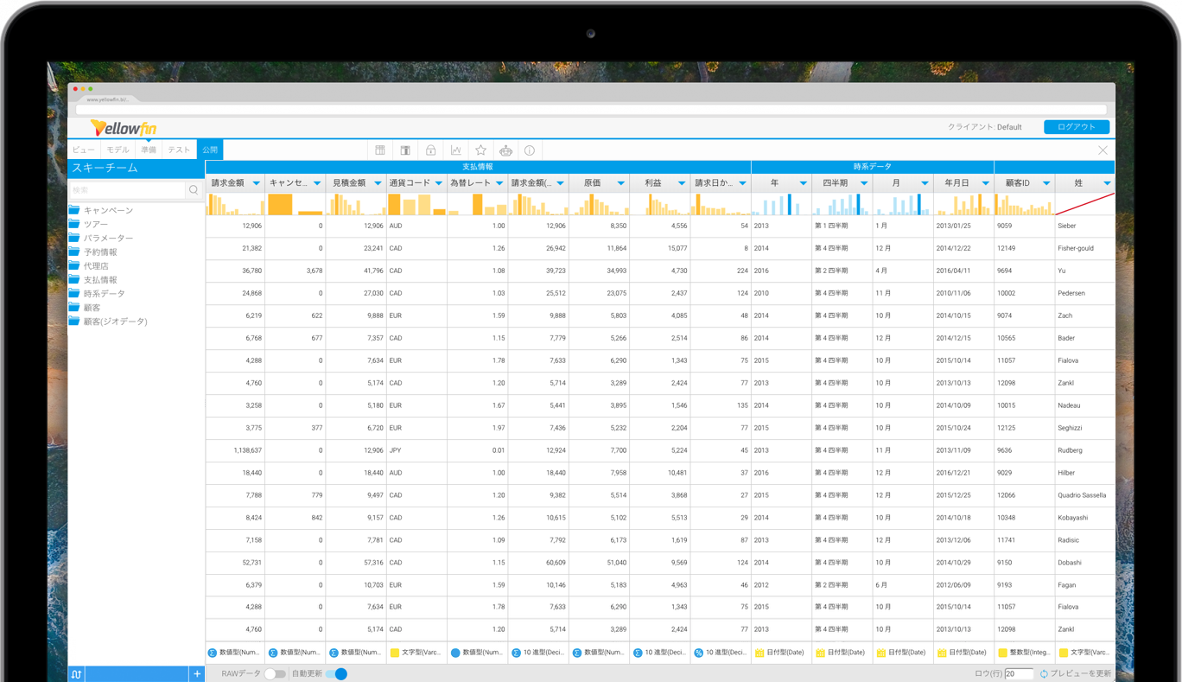
Task: Switch to the モデル tab
Action: click(117, 149)
